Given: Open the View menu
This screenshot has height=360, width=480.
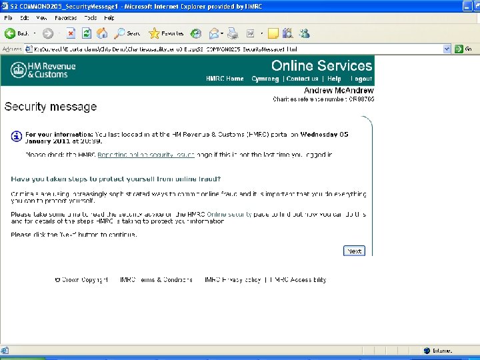Looking at the screenshot, I should (41, 18).
